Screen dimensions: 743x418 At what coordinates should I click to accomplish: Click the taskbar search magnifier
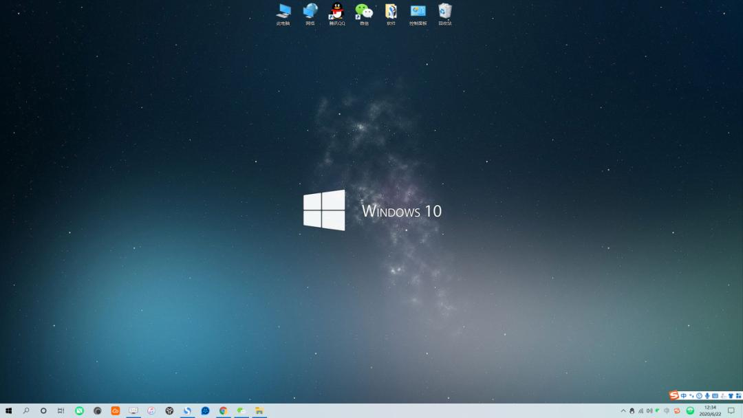pyautogui.click(x=26, y=410)
